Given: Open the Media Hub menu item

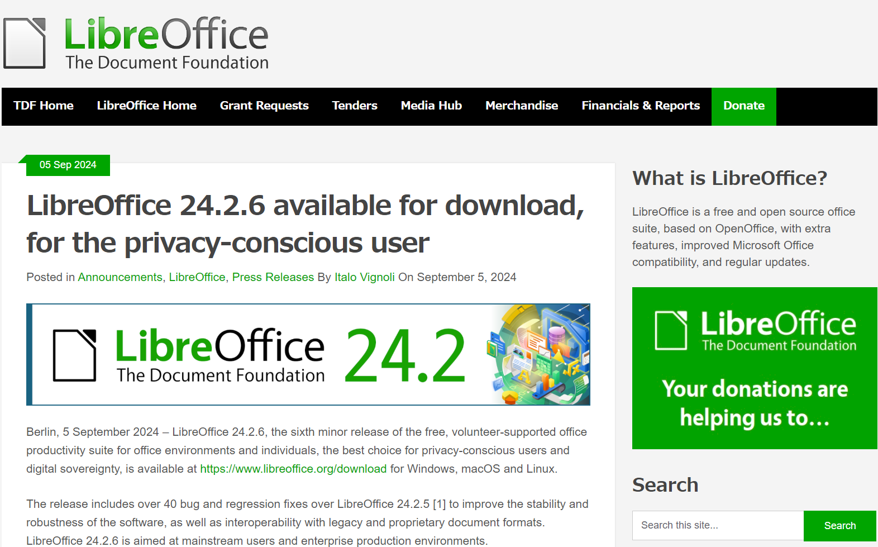Looking at the screenshot, I should tap(431, 106).
